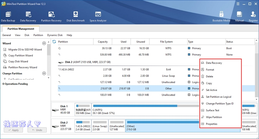Select Linux Swap block in disk map

[100, 126]
